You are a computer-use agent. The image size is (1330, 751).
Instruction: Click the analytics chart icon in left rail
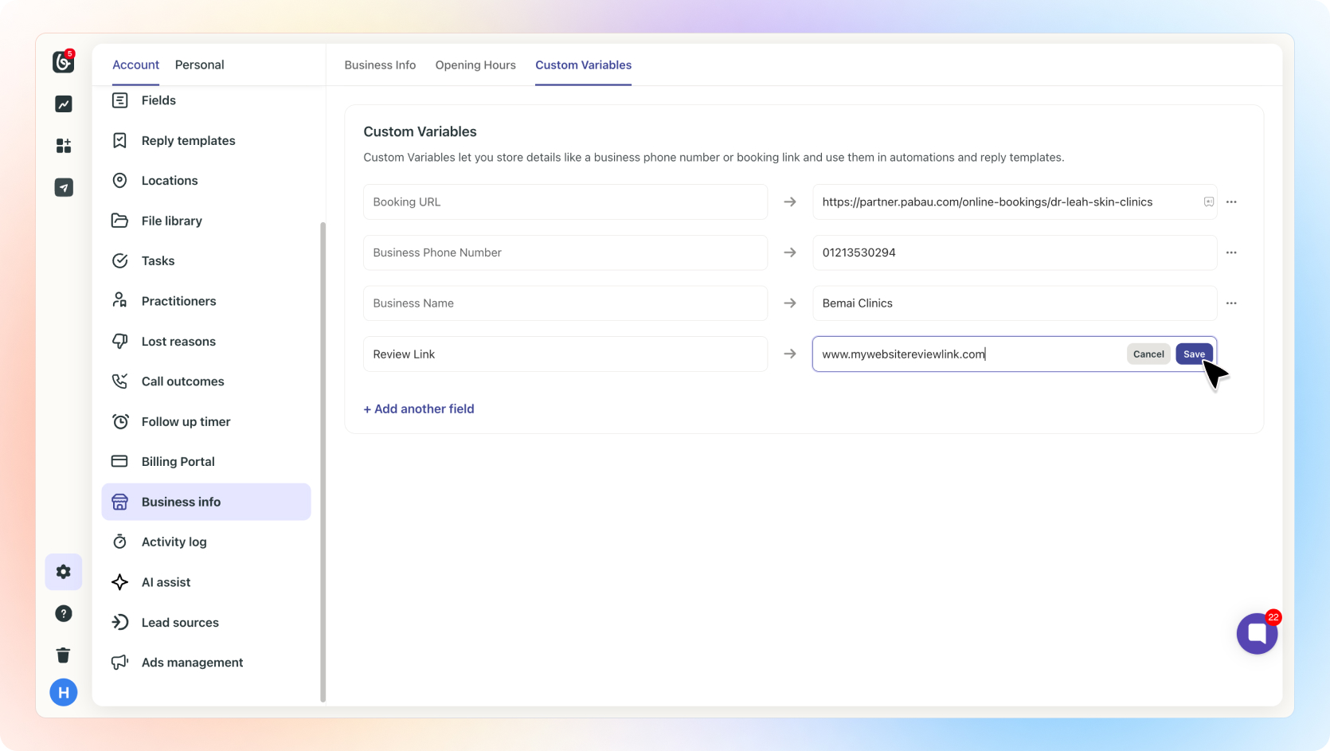pyautogui.click(x=64, y=104)
